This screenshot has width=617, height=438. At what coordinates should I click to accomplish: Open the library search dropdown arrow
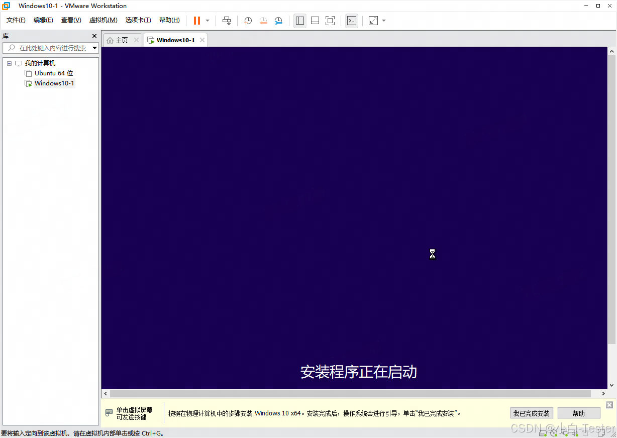95,48
